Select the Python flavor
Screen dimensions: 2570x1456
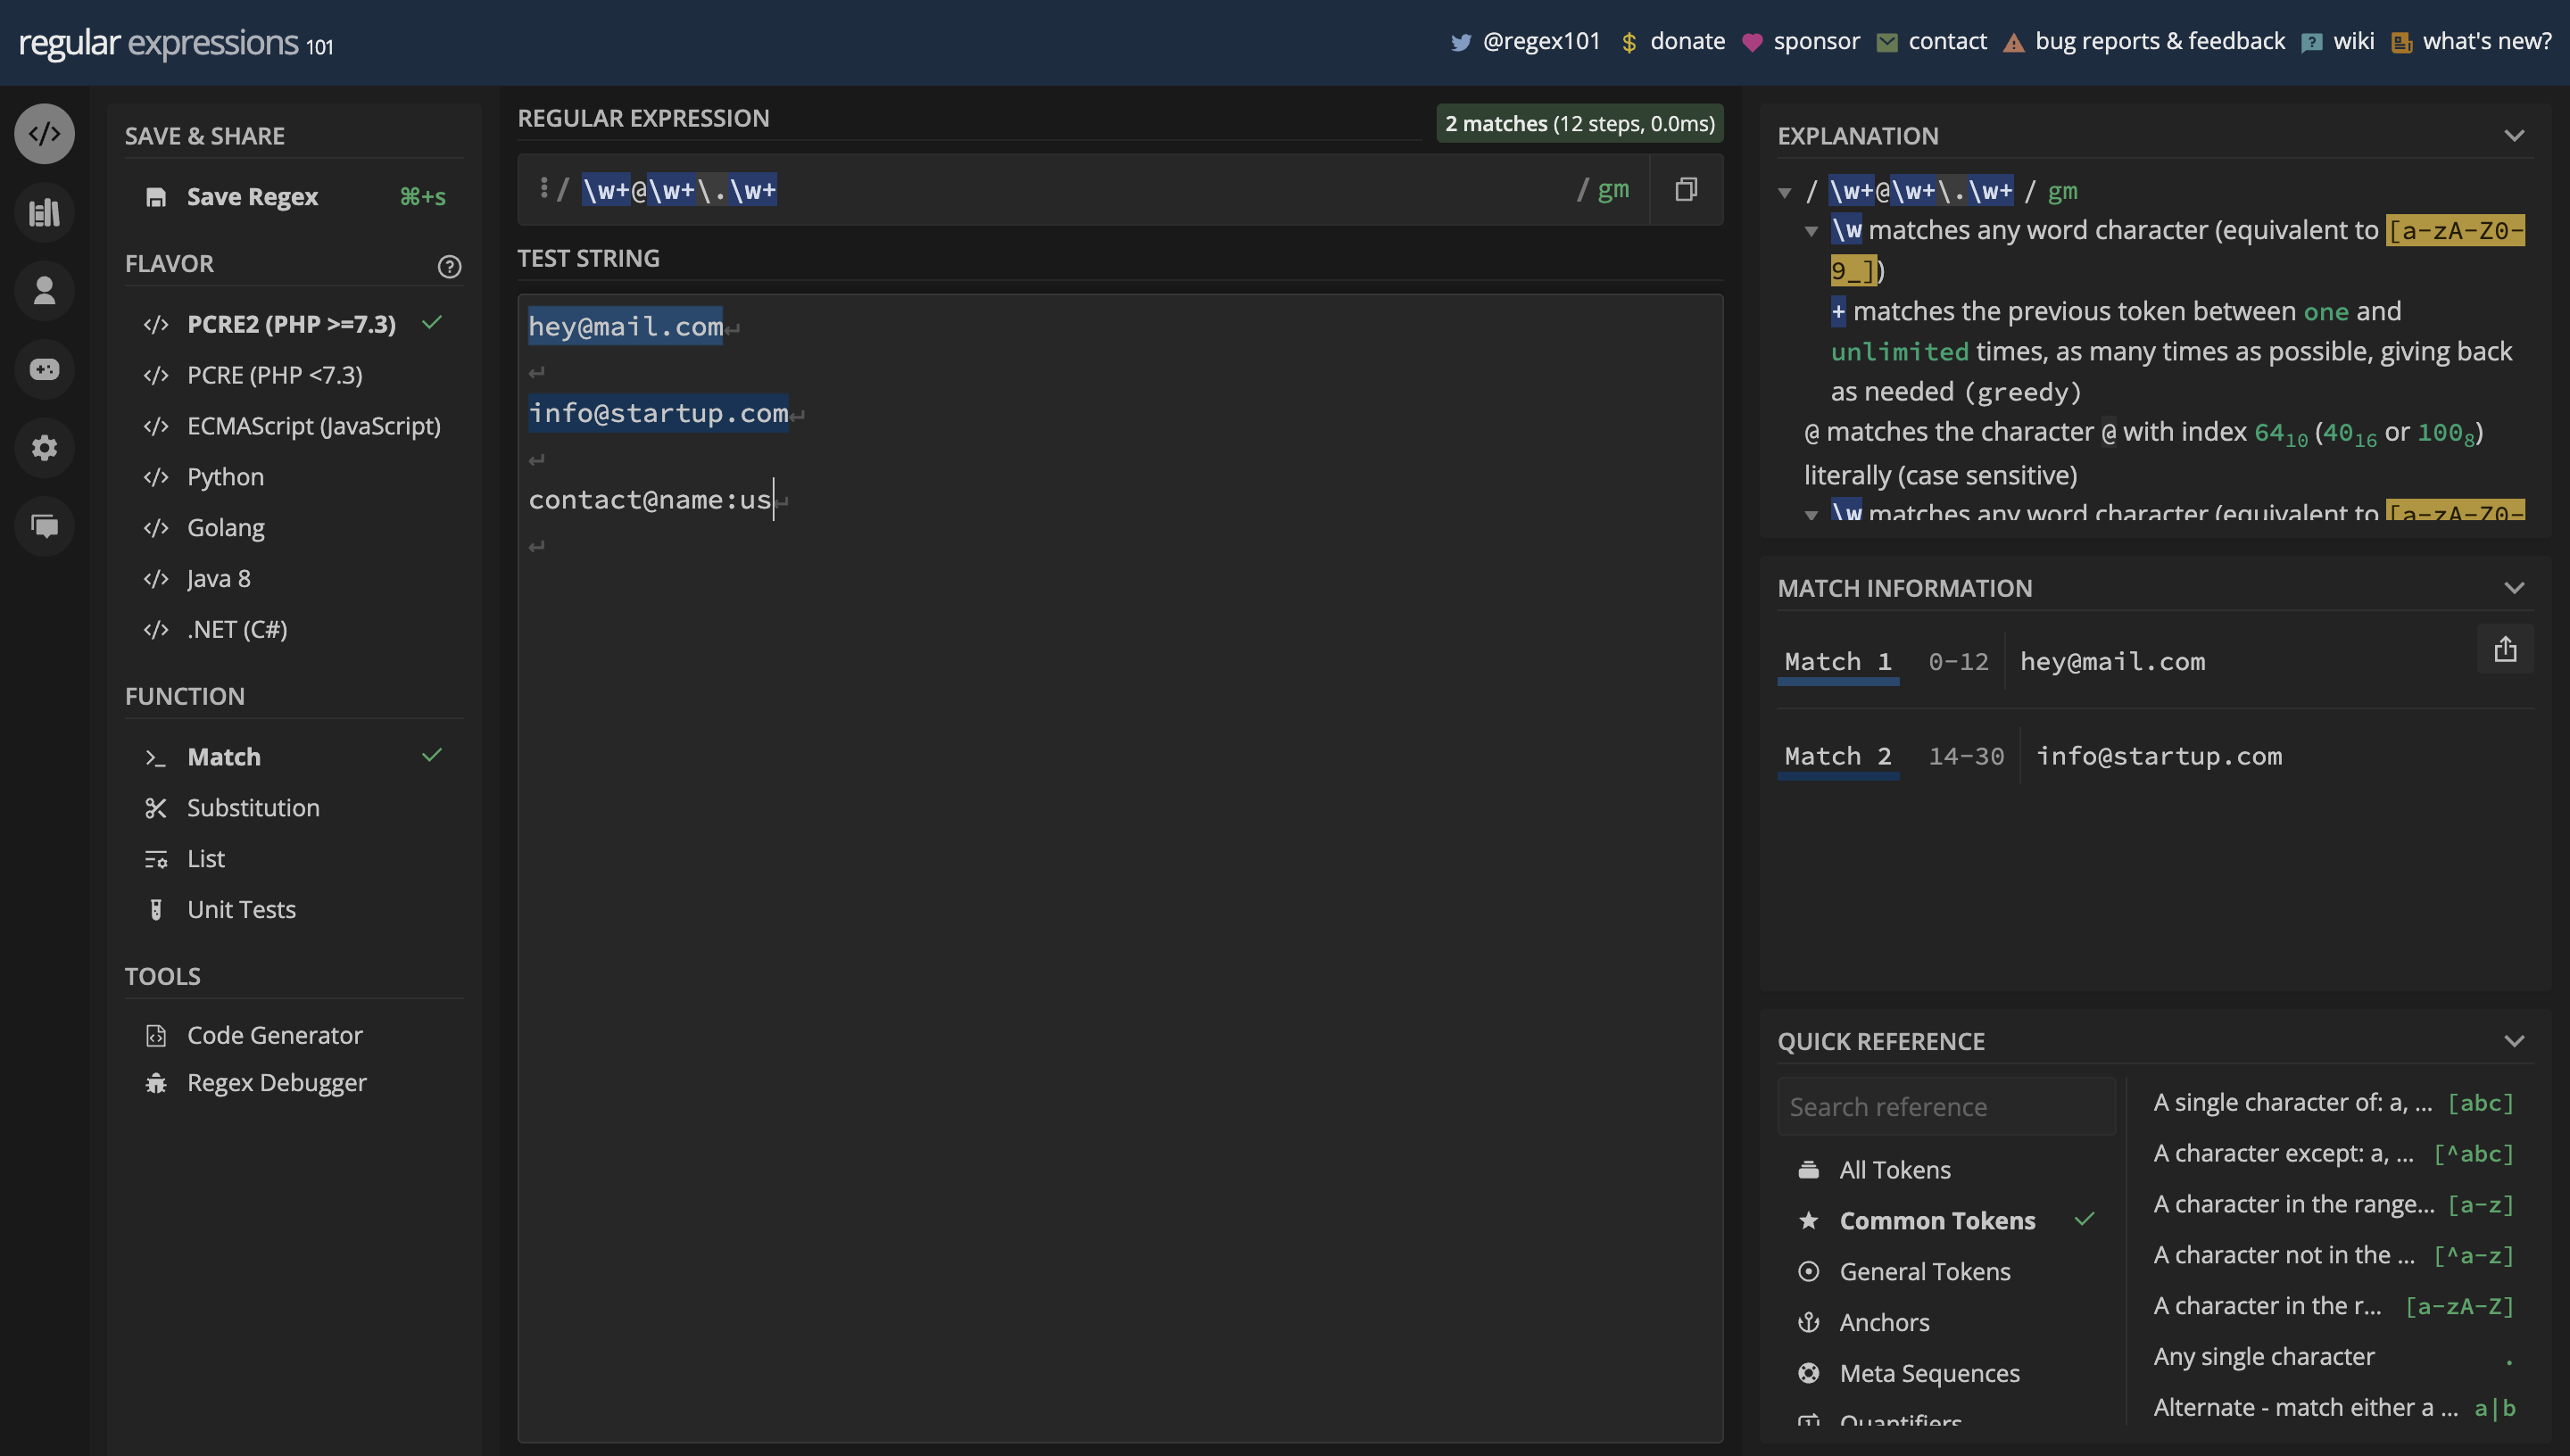click(x=225, y=477)
